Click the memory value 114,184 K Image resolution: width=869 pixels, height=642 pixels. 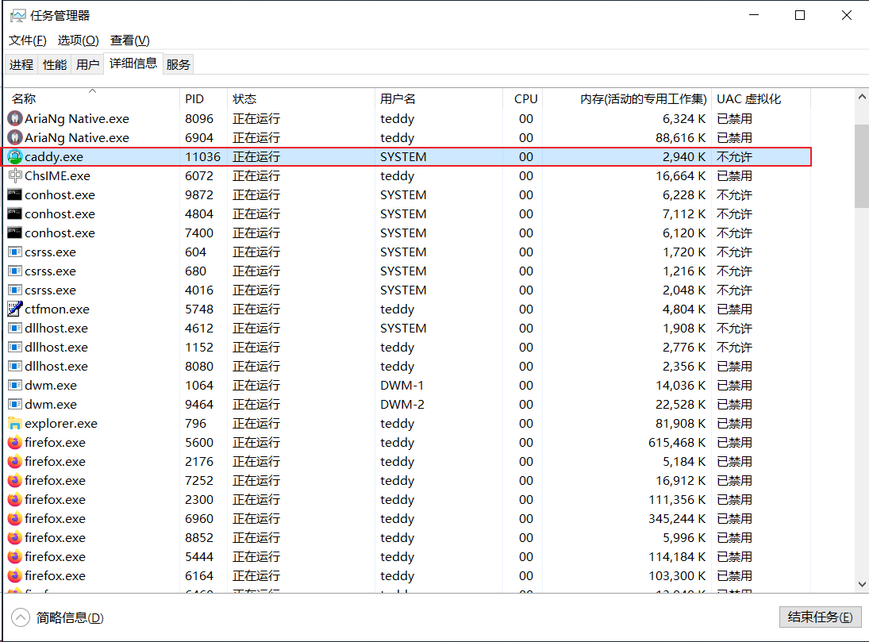pos(677,556)
